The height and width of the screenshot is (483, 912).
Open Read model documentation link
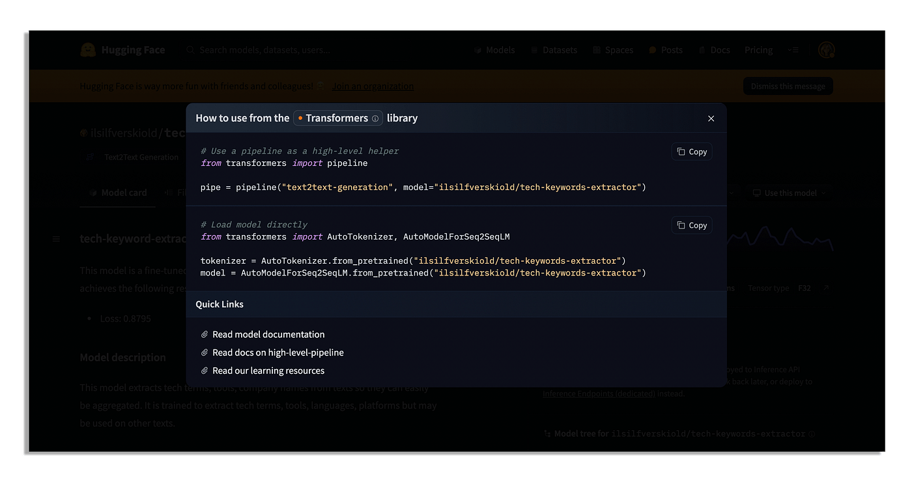(x=268, y=335)
